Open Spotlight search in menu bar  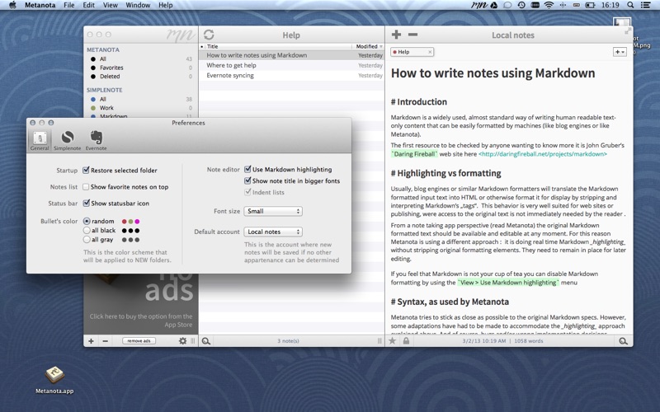(630, 5)
